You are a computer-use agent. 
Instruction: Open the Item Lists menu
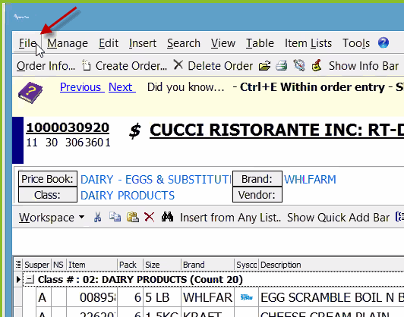[308, 43]
